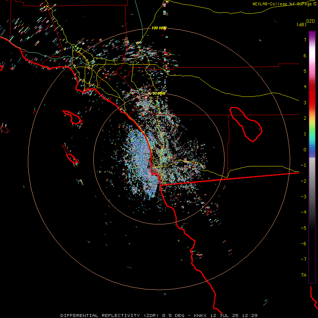Click the black radar site dot
The width and height of the screenshot is (318, 318).
166,155
